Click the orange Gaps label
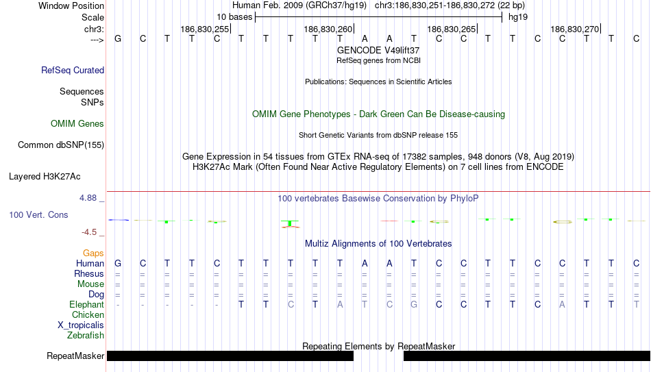 click(93, 253)
